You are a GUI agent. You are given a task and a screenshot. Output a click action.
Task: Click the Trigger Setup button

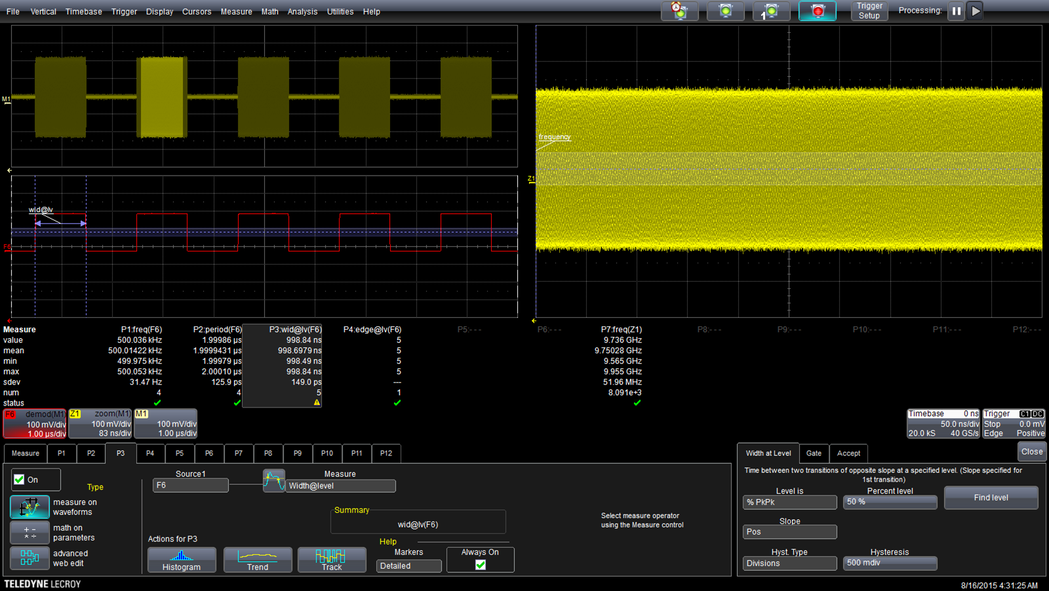[x=869, y=11]
